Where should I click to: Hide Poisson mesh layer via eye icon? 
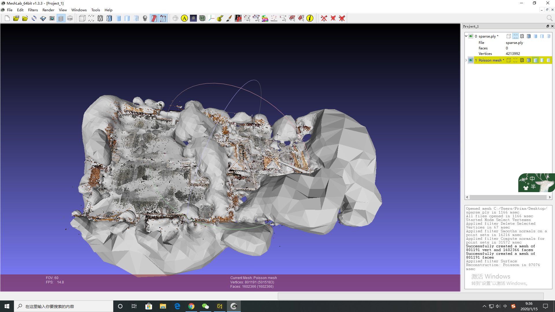[471, 60]
